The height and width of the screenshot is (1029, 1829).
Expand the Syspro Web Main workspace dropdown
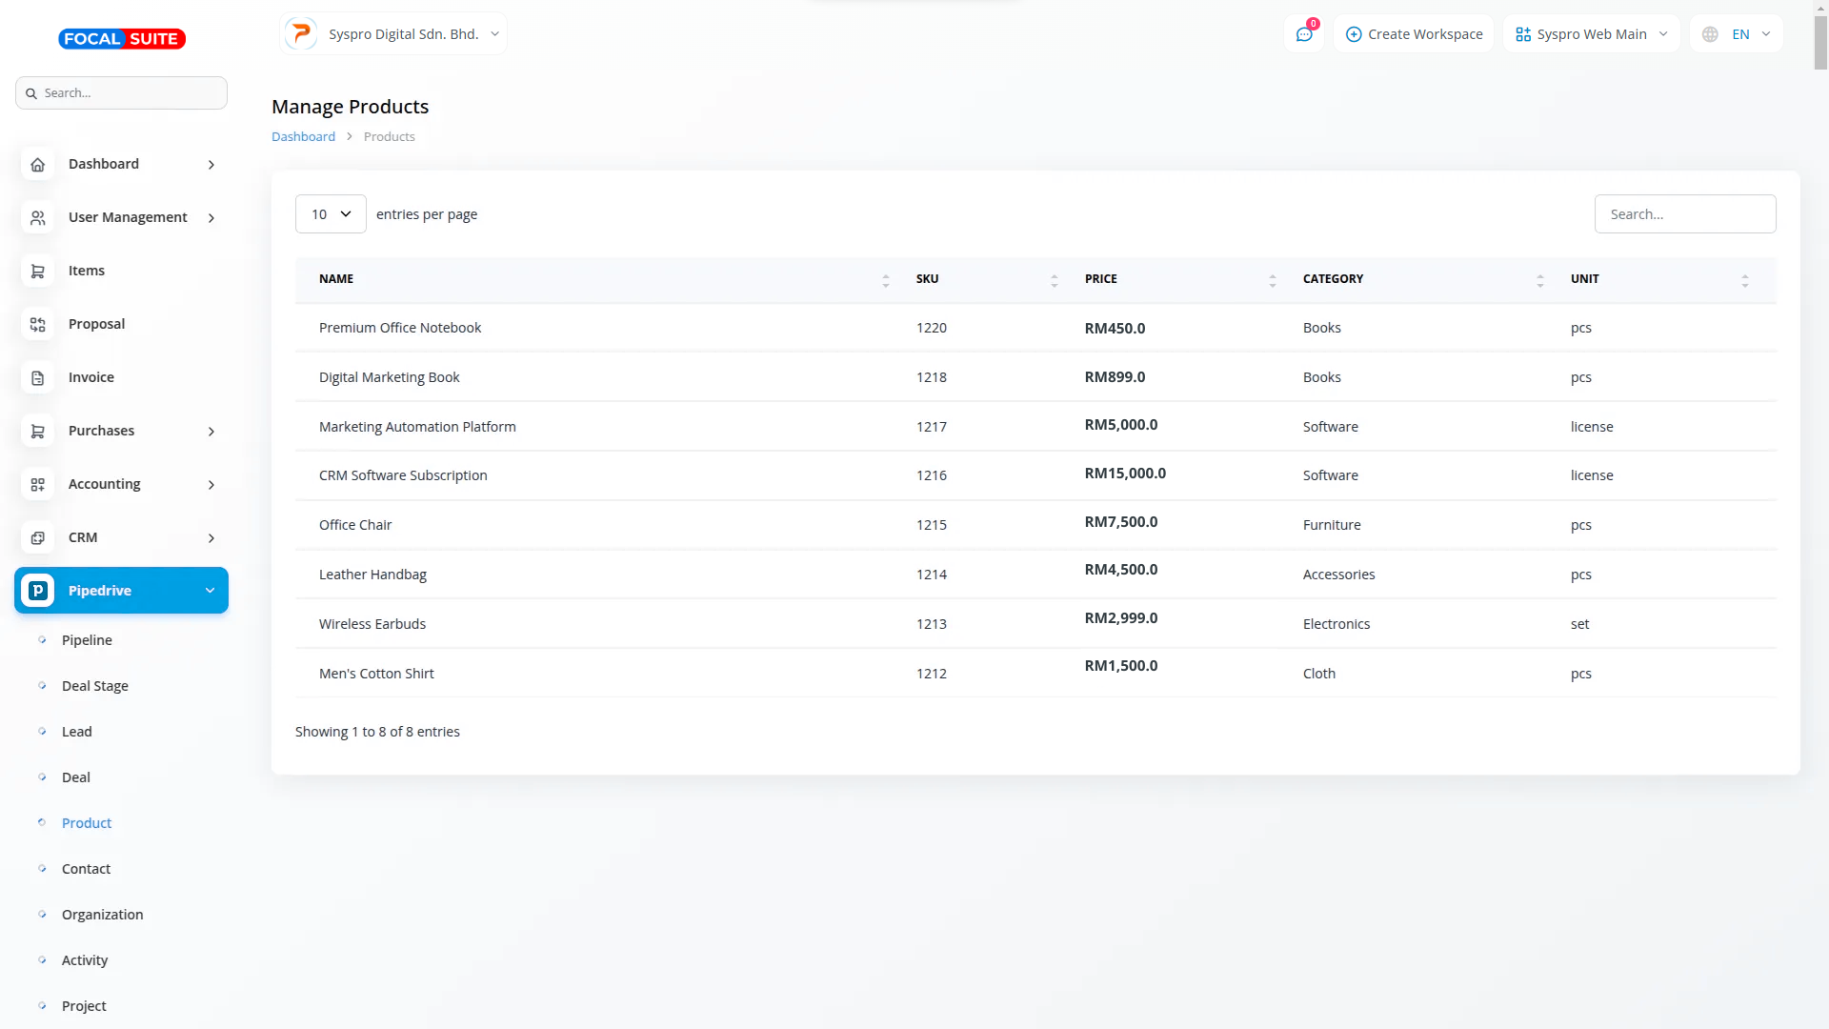[1591, 34]
